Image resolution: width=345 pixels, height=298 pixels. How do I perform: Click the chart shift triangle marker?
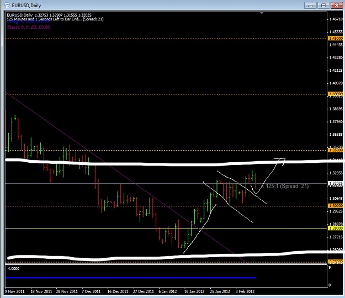pyautogui.click(x=262, y=13)
